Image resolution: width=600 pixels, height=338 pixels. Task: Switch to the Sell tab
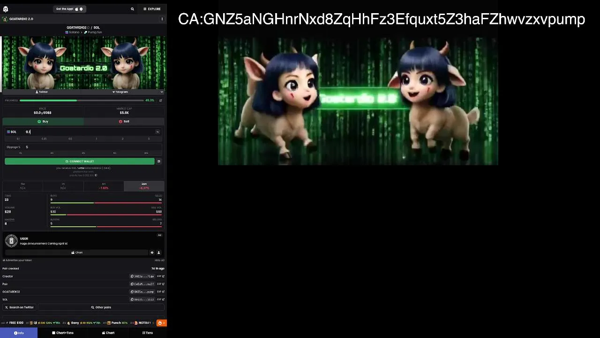124,122
